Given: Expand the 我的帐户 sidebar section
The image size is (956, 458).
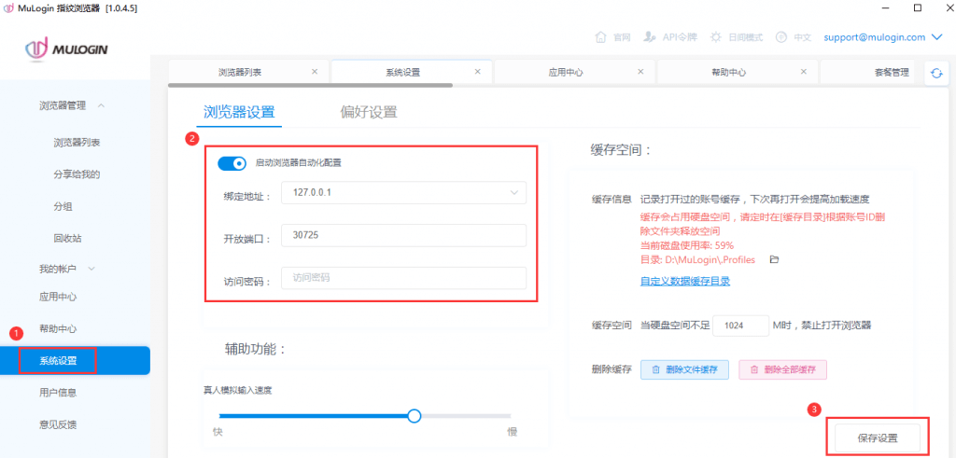Looking at the screenshot, I should point(91,269).
